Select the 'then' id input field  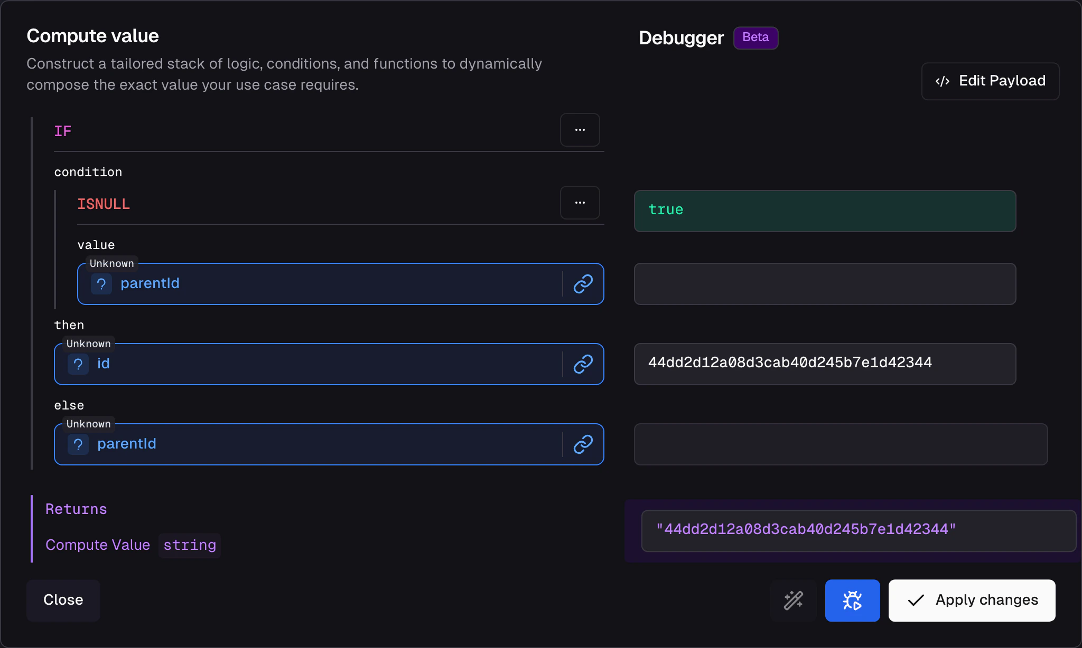pyautogui.click(x=329, y=364)
